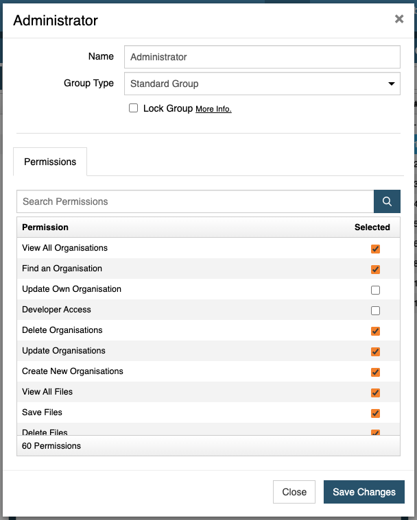Uncheck Create New Organisations checkbox
This screenshot has height=520, width=417.
tap(375, 372)
